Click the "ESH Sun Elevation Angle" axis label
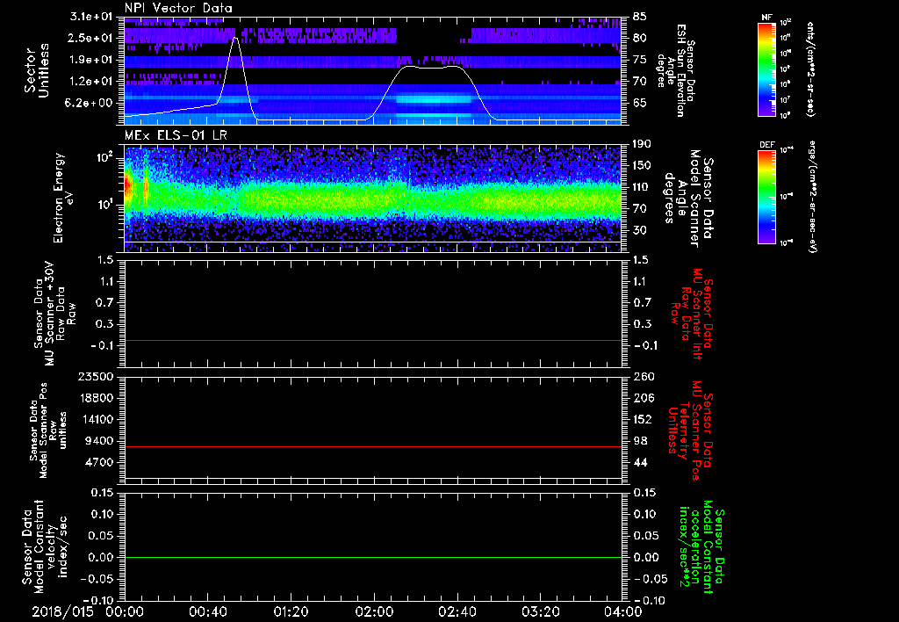 [673, 70]
